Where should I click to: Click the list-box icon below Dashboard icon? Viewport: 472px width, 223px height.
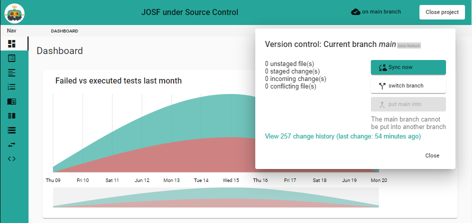coord(12,58)
